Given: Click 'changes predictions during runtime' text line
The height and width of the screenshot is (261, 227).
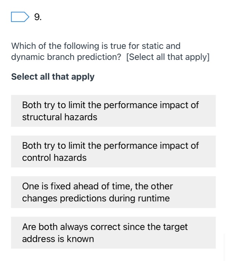Looking at the screenshot, I should click(x=96, y=198).
